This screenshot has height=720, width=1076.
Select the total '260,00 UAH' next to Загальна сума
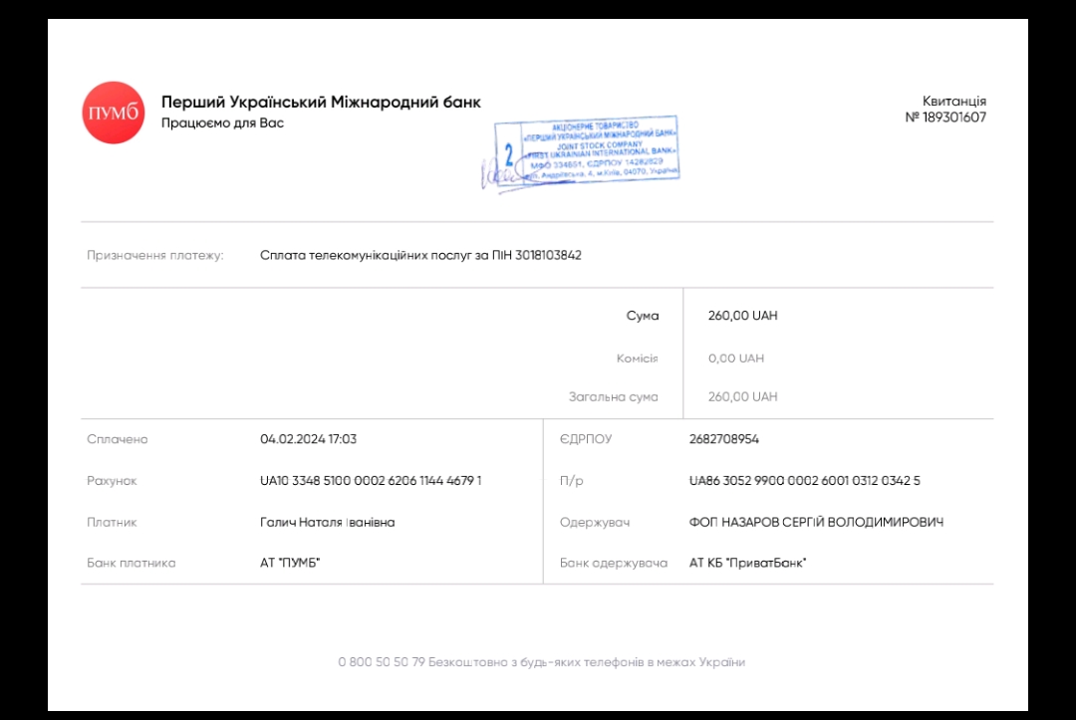(742, 397)
